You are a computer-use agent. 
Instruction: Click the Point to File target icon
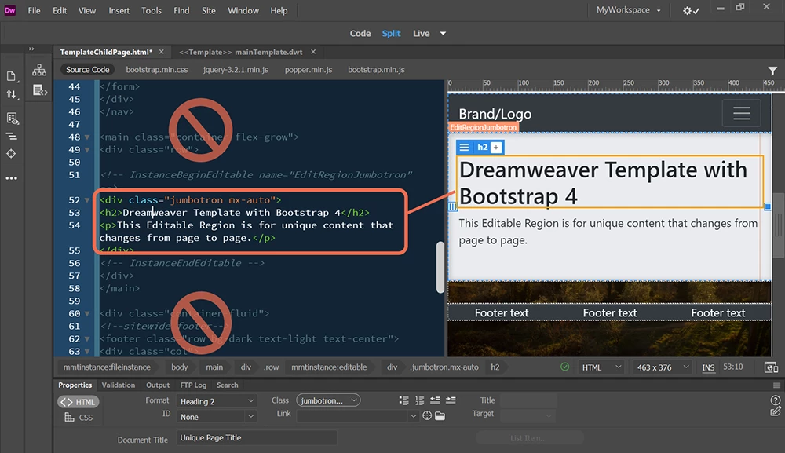click(x=427, y=415)
